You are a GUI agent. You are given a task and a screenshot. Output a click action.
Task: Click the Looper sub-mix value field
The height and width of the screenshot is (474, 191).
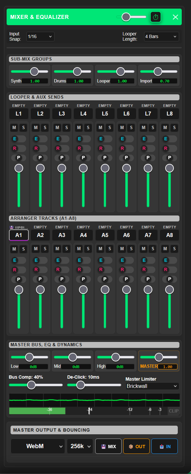122,81
